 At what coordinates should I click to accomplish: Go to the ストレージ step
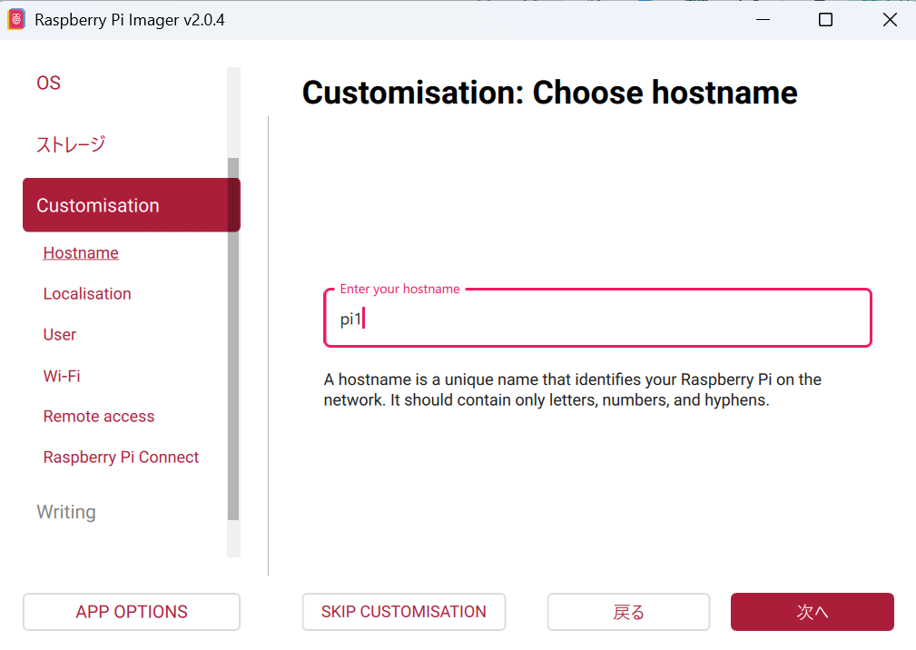pos(71,144)
